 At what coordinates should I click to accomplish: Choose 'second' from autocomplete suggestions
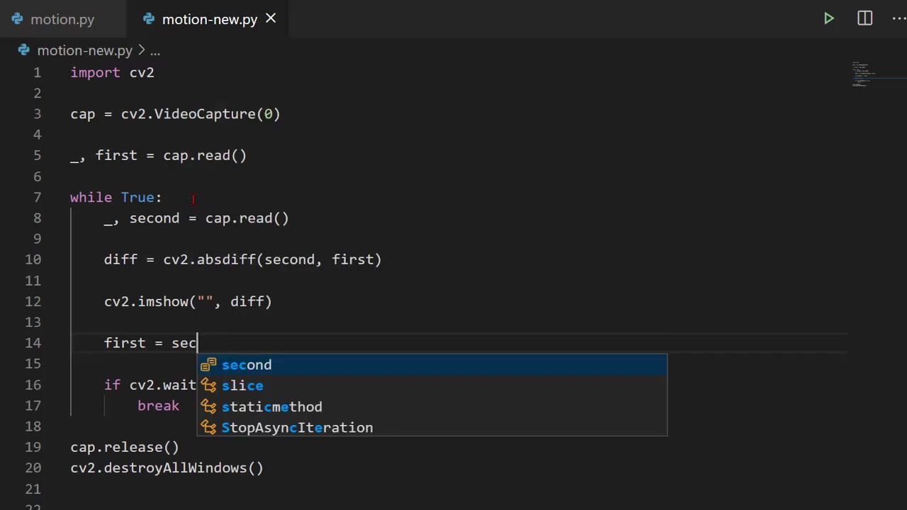click(x=247, y=365)
